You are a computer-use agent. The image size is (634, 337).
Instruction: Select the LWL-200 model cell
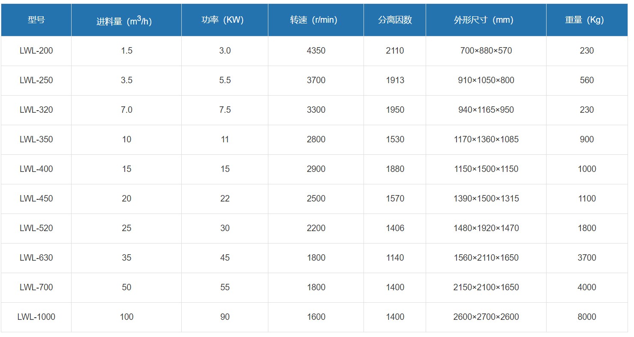click(x=36, y=51)
